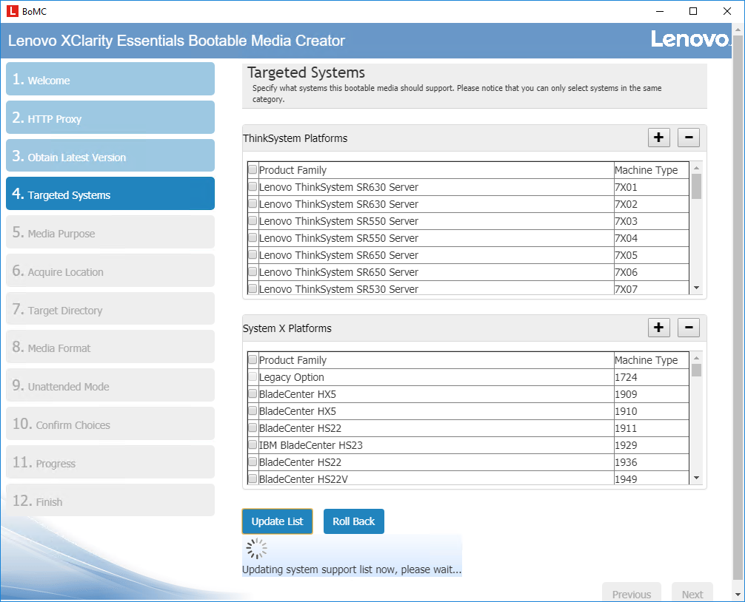Check the BladeCenter HX5 1910 checkbox
Image resolution: width=745 pixels, height=602 pixels.
tap(253, 410)
